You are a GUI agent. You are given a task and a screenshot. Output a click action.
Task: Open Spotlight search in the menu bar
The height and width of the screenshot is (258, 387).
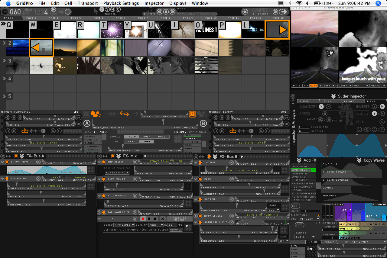[378, 3]
